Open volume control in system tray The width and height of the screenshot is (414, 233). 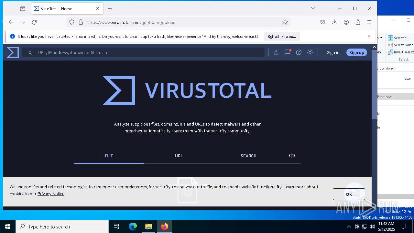372,227
